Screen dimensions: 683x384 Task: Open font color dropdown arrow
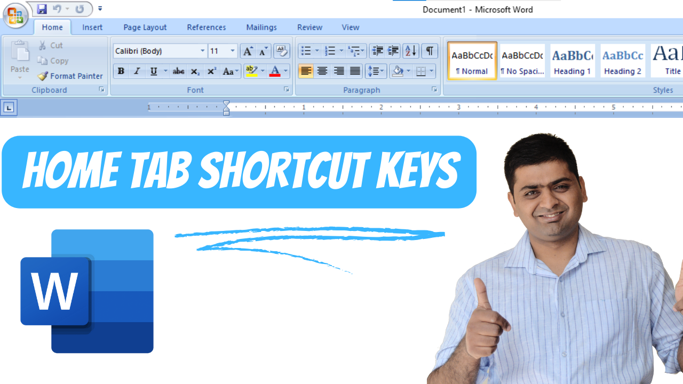point(286,71)
